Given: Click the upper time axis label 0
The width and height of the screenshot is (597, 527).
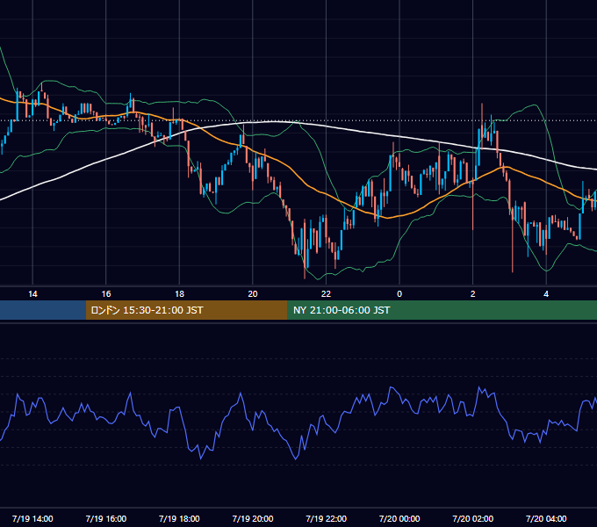Looking at the screenshot, I should [399, 294].
